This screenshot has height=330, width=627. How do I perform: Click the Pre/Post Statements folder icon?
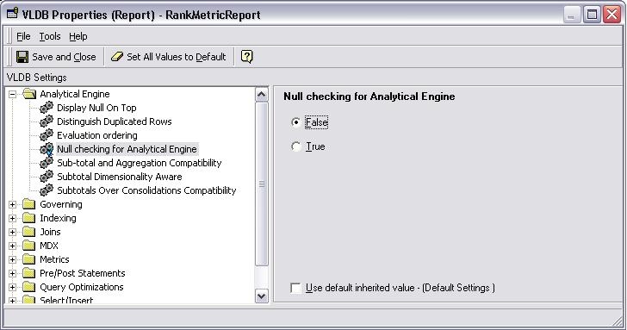[x=29, y=273]
